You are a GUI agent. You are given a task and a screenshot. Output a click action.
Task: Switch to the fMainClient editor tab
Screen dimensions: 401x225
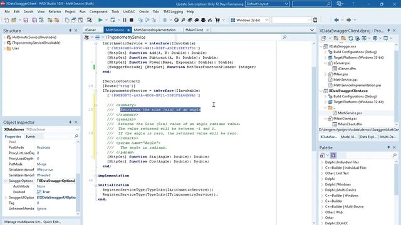pos(194,30)
